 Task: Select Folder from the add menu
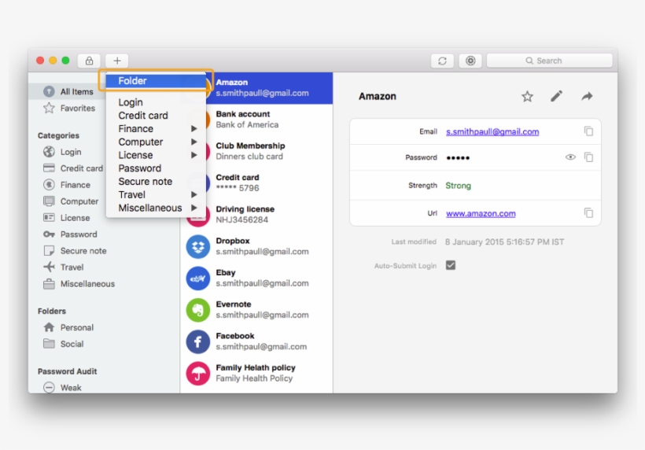click(x=132, y=81)
